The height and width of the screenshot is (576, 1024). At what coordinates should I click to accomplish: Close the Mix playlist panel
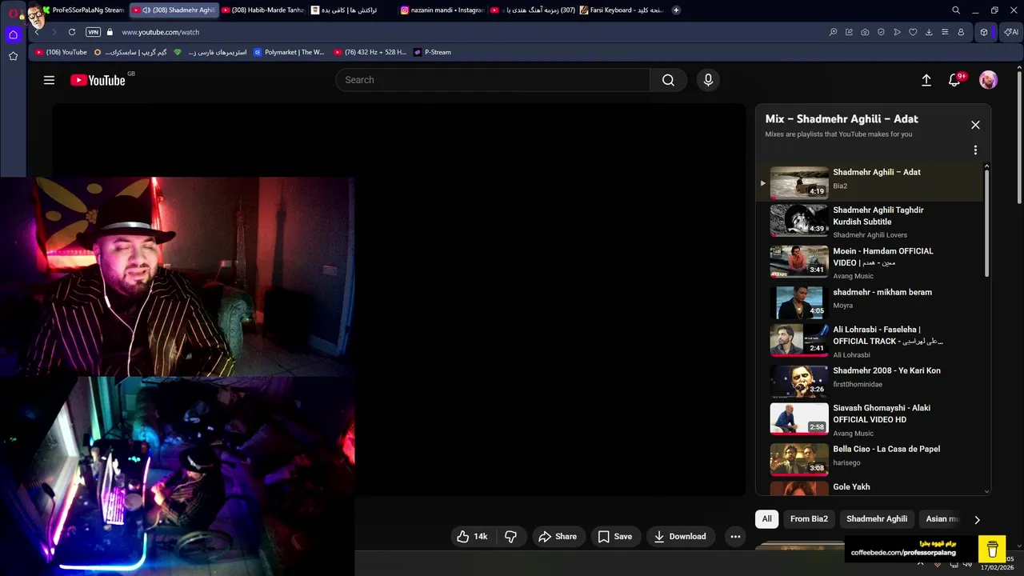[975, 125]
